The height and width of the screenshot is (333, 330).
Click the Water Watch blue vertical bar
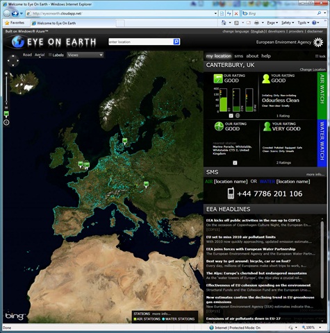tap(322, 143)
